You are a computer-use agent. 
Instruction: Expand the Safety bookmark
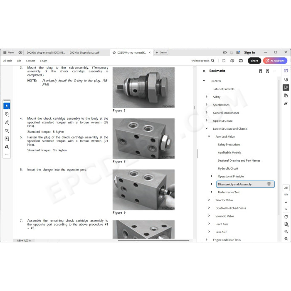207,96
